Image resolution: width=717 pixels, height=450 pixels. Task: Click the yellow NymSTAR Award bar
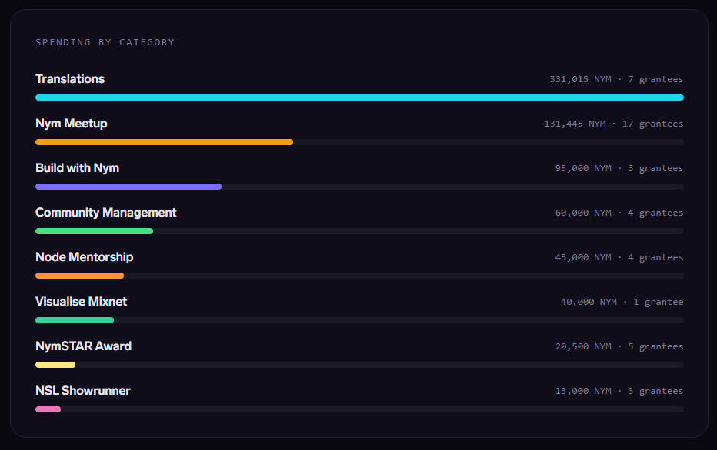[55, 365]
